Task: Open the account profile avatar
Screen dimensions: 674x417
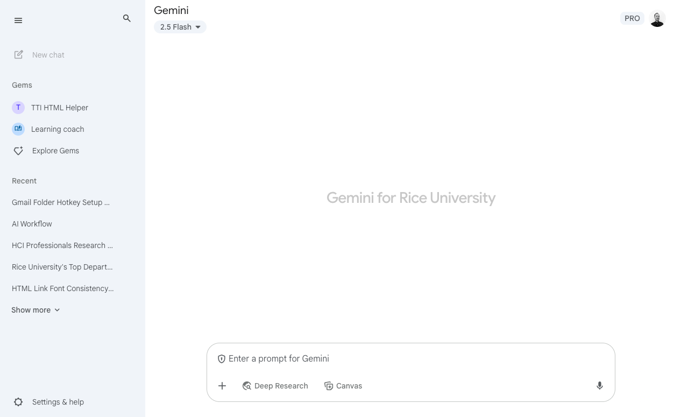Action: coord(657,18)
